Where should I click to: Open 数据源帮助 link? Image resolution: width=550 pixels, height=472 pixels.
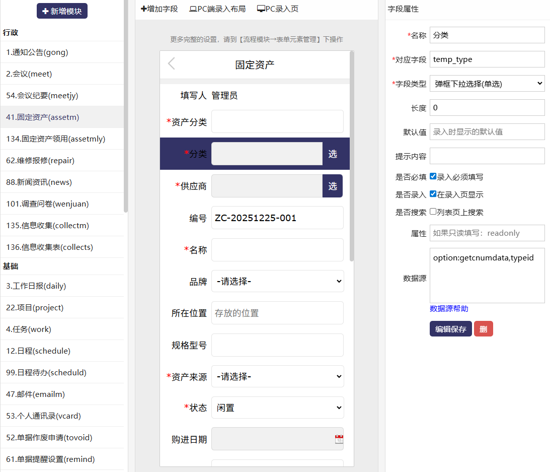tap(449, 308)
